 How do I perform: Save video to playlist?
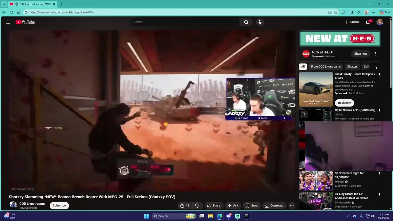[251, 206]
